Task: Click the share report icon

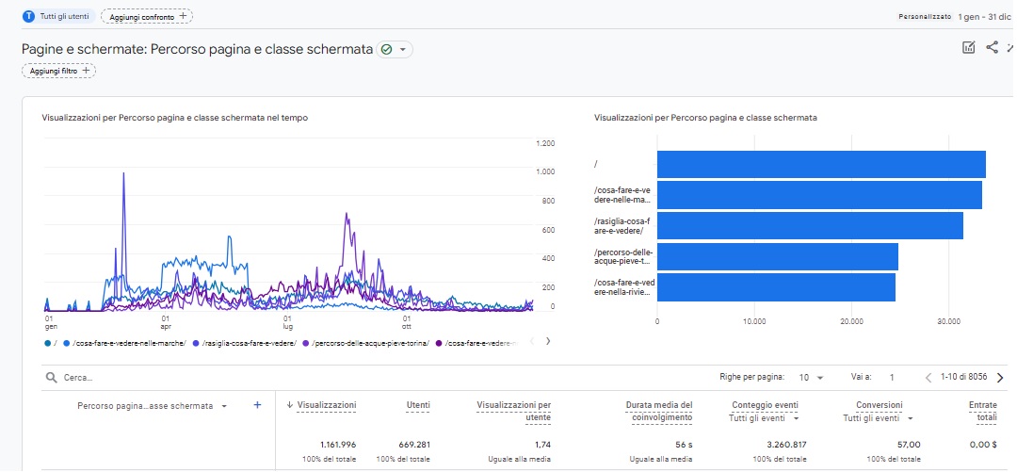Action: [x=992, y=48]
